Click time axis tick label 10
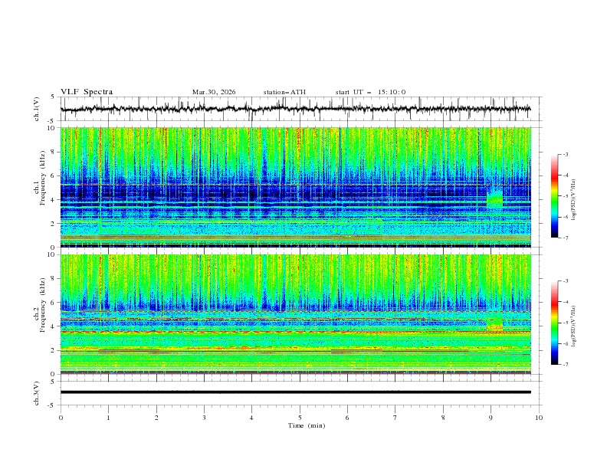 coord(539,418)
